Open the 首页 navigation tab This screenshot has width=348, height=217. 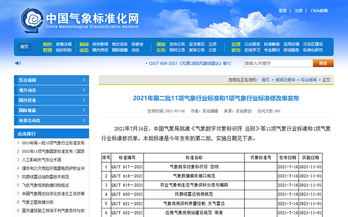click(24, 47)
